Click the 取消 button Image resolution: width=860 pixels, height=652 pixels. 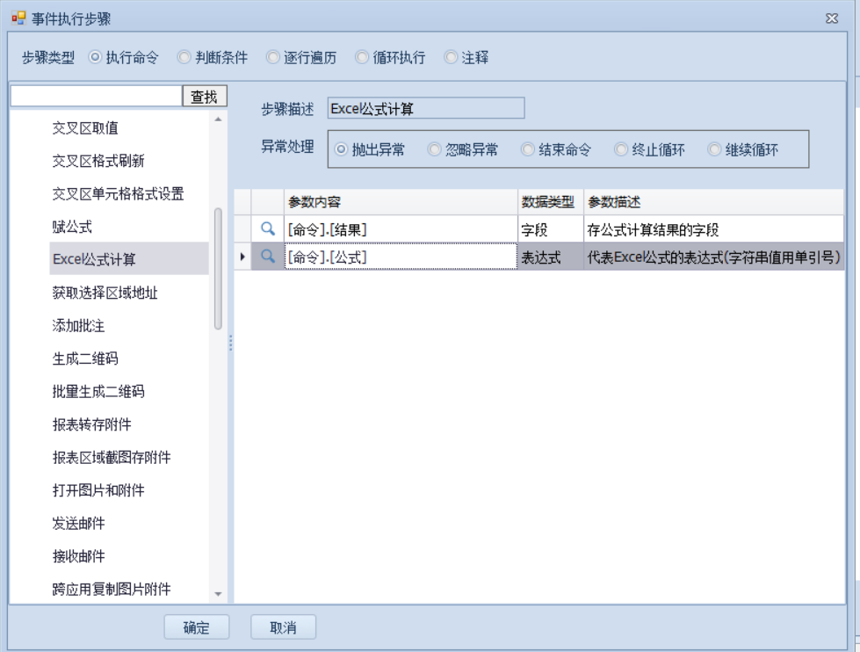click(283, 627)
